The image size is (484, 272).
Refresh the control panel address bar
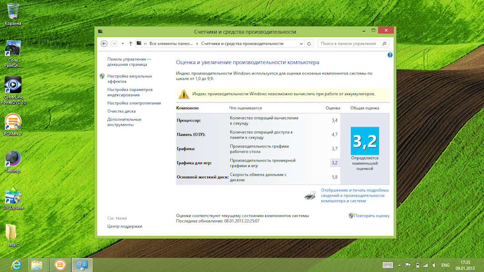click(309, 44)
